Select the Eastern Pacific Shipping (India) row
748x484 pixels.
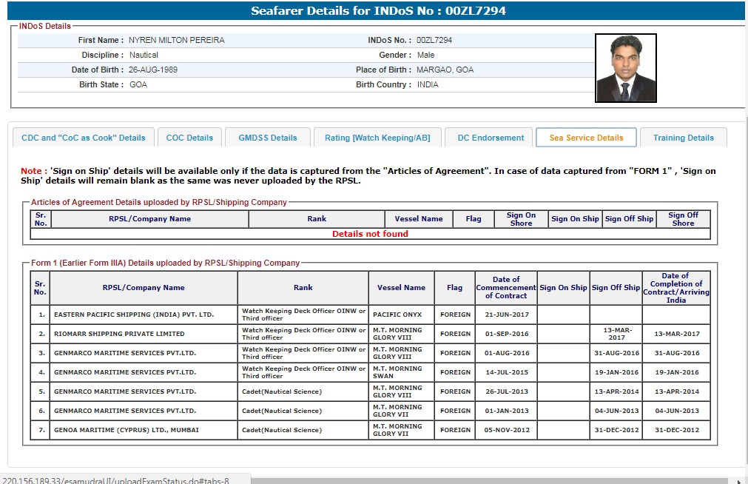pyautogui.click(x=134, y=315)
